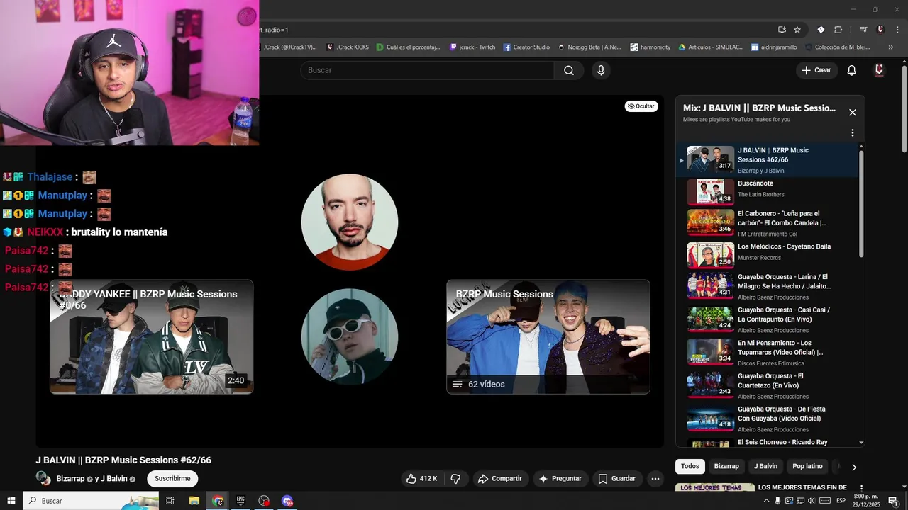Screen dimensions: 908x510
Task: Open File Explorer from taskbar
Action: pyautogui.click(x=194, y=501)
